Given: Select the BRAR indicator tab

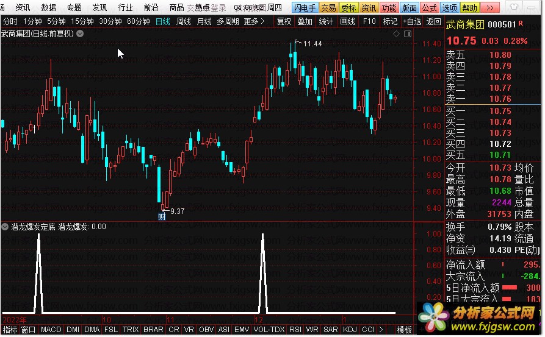Looking at the screenshot, I should coord(153,329).
